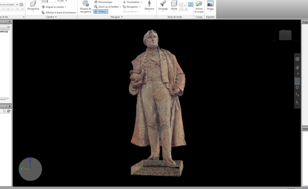Click Aligner la caméra button
The image size is (308, 189).
click(54, 7)
